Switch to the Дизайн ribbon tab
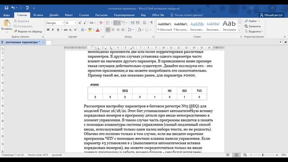Viewport: 288px width, 162px height. pyautogui.click(x=54, y=15)
